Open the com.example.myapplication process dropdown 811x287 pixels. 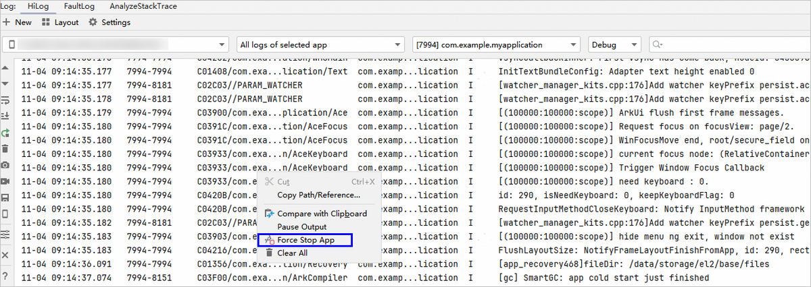[x=495, y=45]
